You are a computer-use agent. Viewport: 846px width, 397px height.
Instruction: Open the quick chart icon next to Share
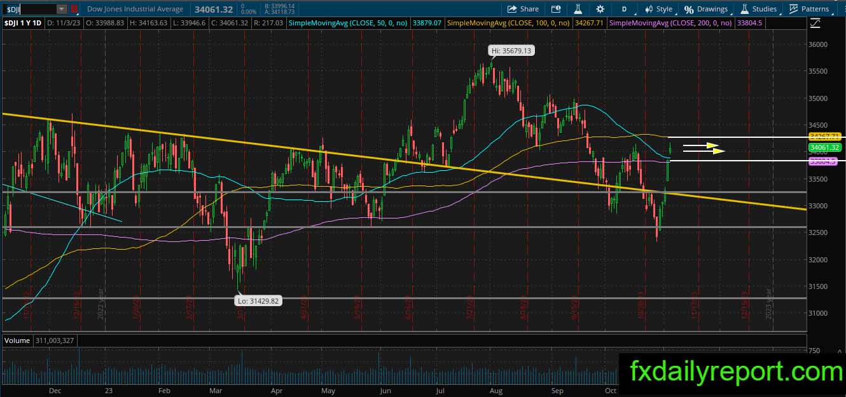[x=556, y=9]
